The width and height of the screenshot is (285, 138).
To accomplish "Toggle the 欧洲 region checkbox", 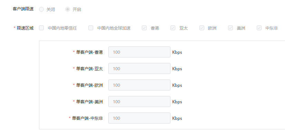I will tap(202, 28).
